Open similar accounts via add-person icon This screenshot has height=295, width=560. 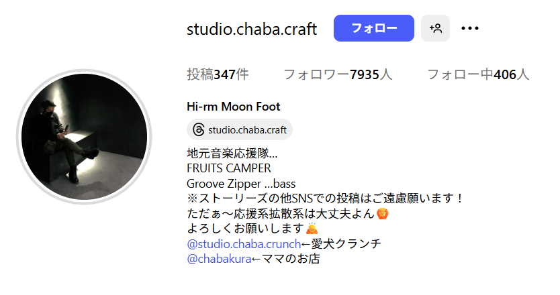click(x=435, y=28)
